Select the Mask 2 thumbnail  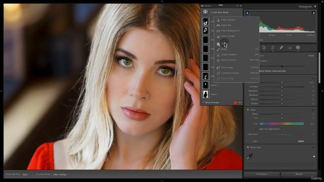(206, 85)
